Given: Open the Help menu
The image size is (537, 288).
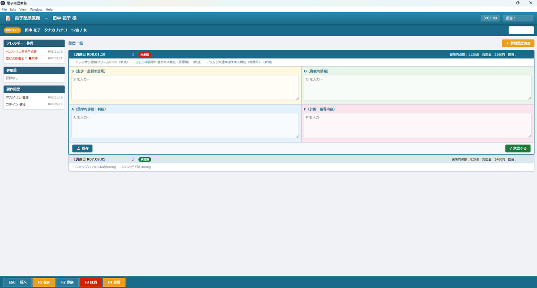Looking at the screenshot, I should coord(49,9).
